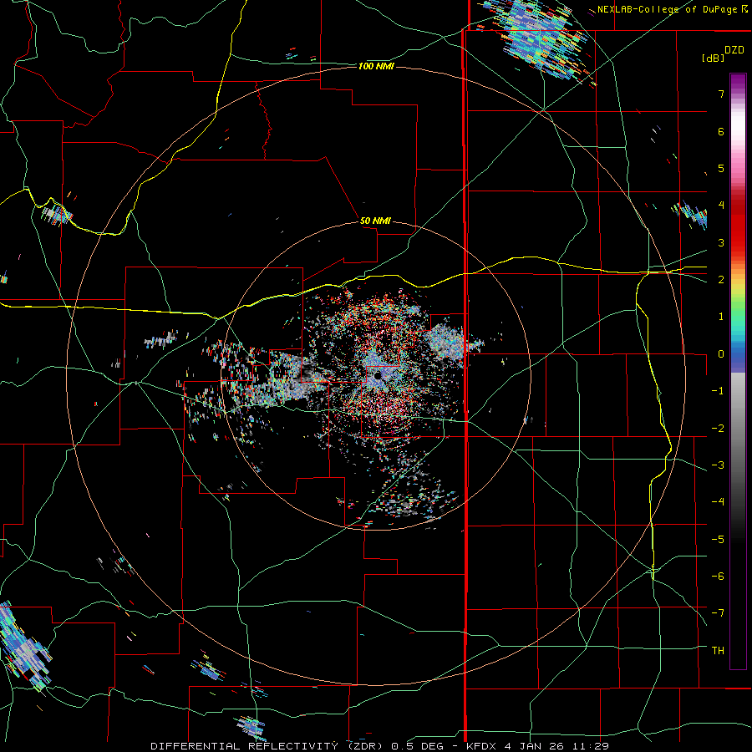Click the 7 value on color scale

[x=721, y=94]
